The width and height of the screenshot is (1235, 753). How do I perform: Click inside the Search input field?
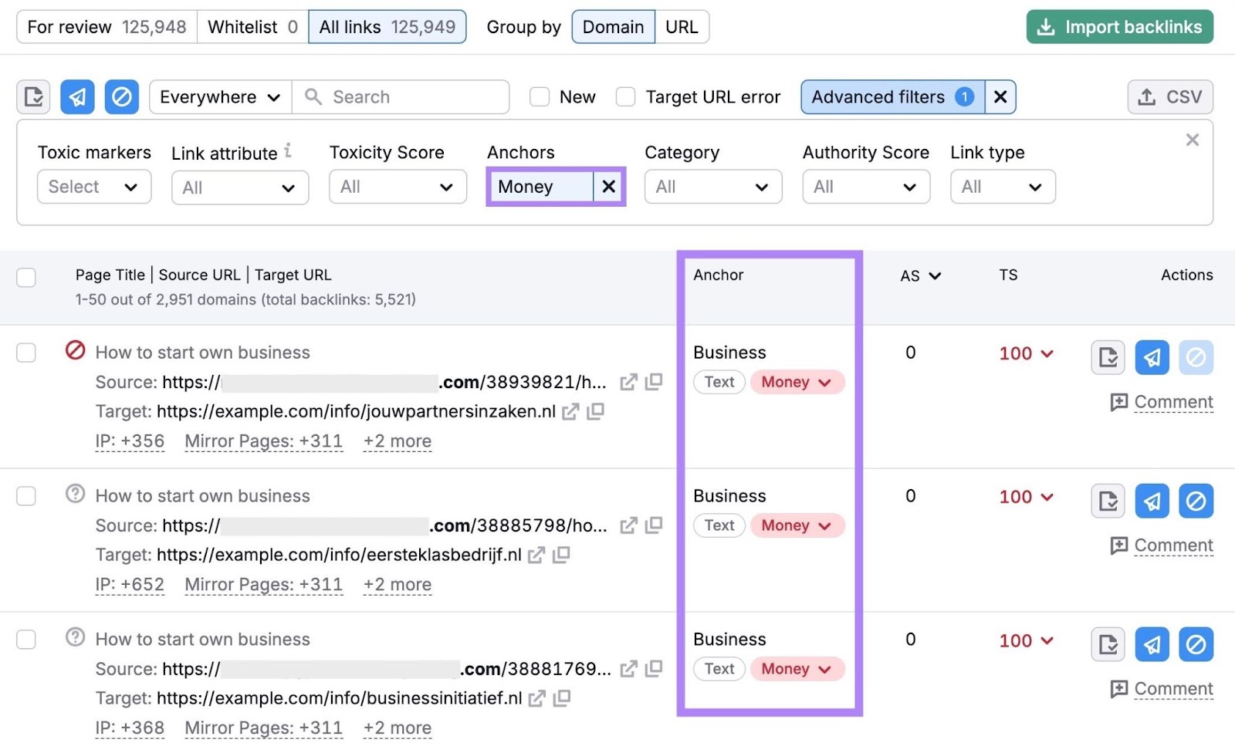pos(401,96)
